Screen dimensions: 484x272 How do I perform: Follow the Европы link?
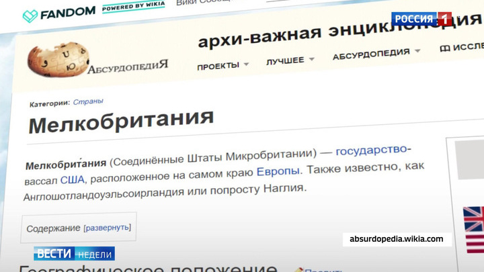(278, 171)
